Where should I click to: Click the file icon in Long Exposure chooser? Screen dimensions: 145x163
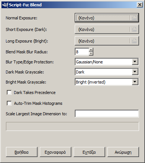tap(134, 41)
